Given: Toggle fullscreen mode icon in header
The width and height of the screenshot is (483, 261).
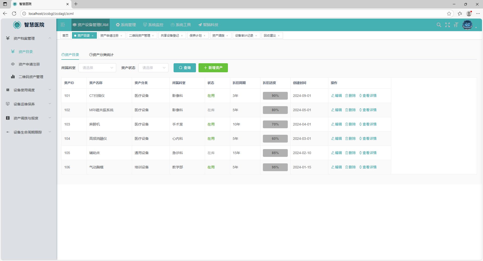Looking at the screenshot, I should (447, 25).
